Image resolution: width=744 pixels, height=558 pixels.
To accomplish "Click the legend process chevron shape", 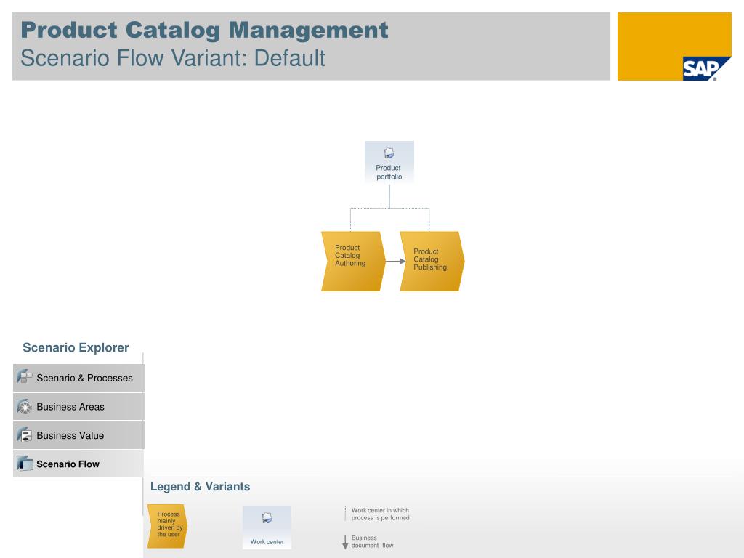I will 167,526.
